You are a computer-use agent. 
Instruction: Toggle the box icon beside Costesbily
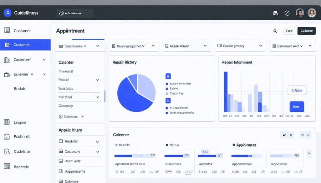click(x=61, y=152)
